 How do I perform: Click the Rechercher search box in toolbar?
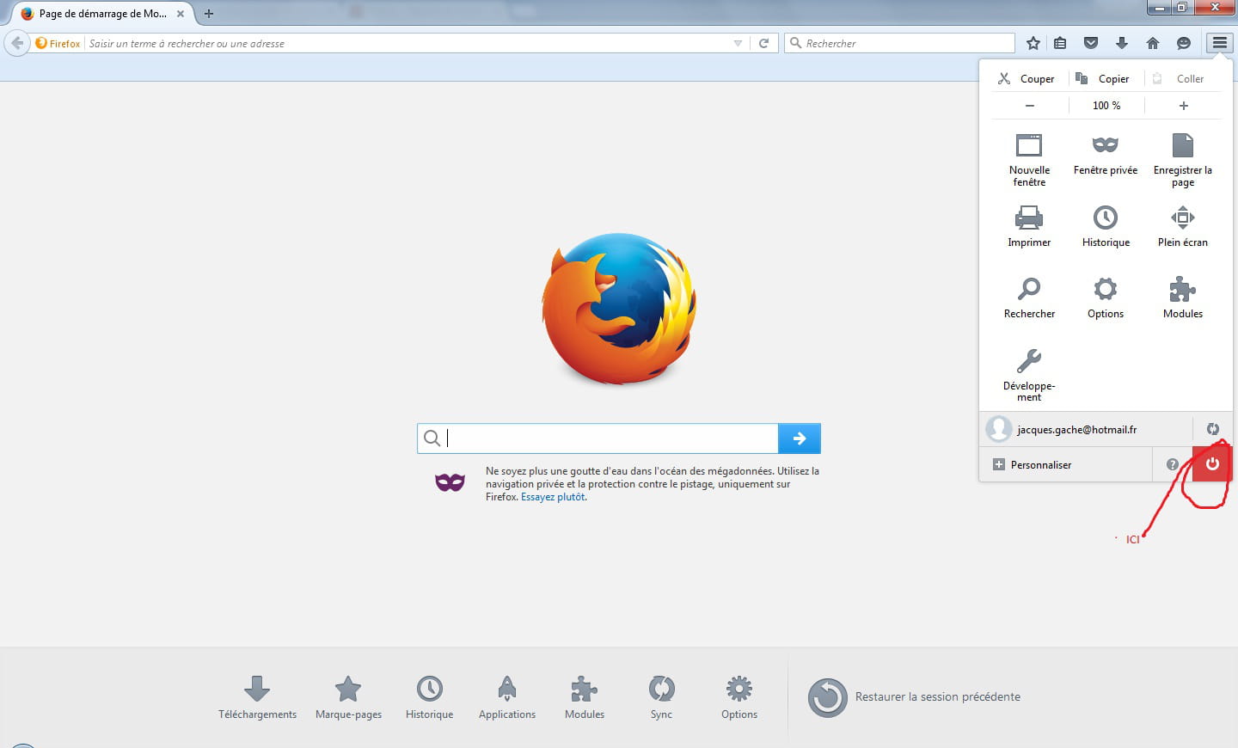[899, 43]
